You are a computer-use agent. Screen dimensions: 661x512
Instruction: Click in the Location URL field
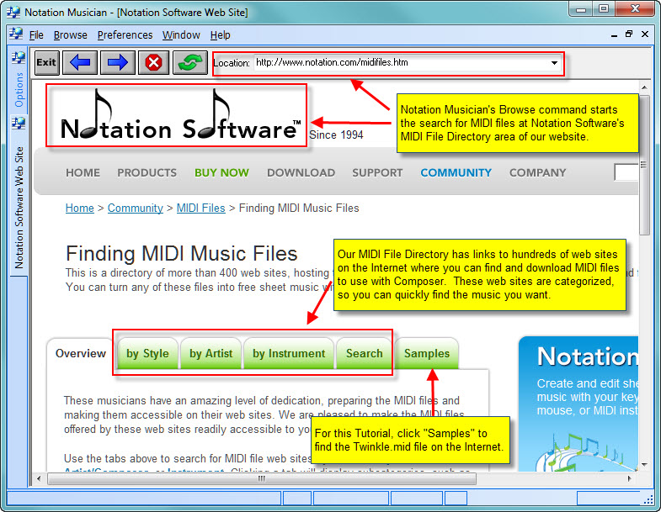396,63
